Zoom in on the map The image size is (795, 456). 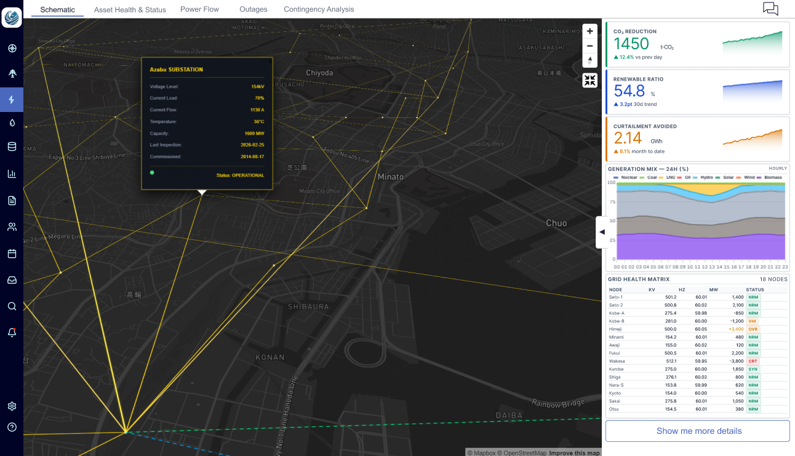coord(589,31)
